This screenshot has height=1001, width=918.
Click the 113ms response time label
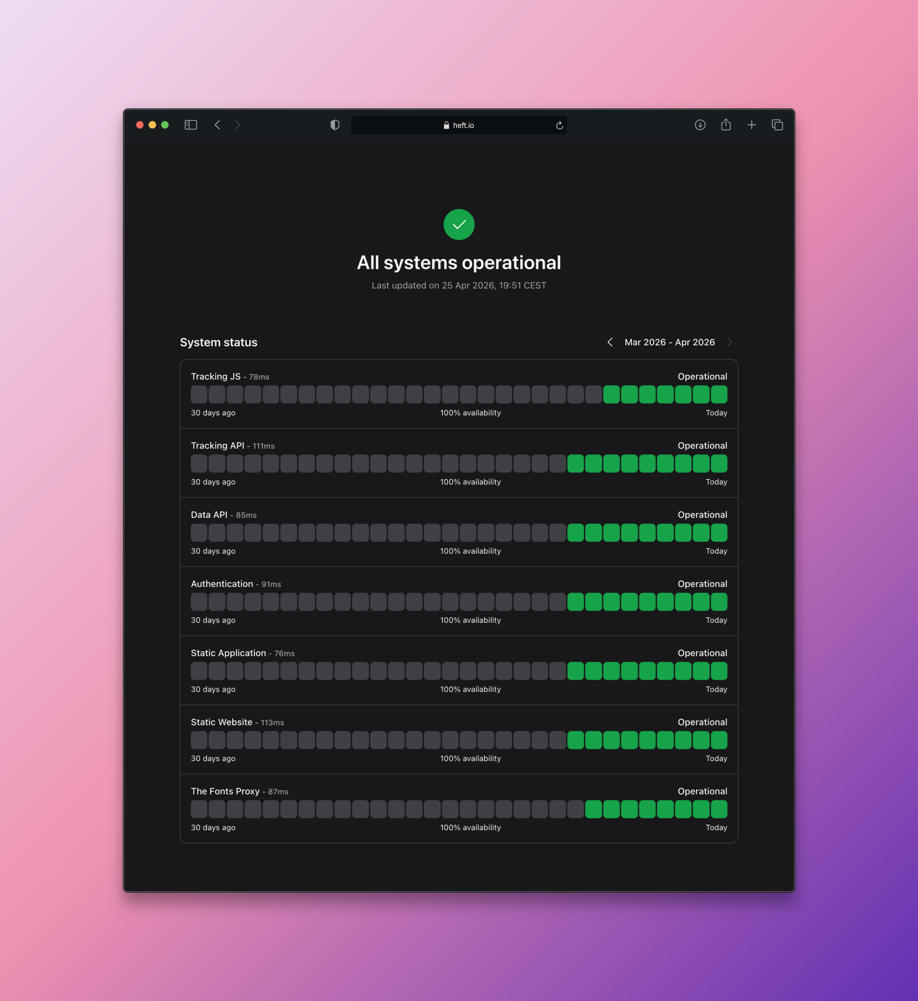coord(272,722)
